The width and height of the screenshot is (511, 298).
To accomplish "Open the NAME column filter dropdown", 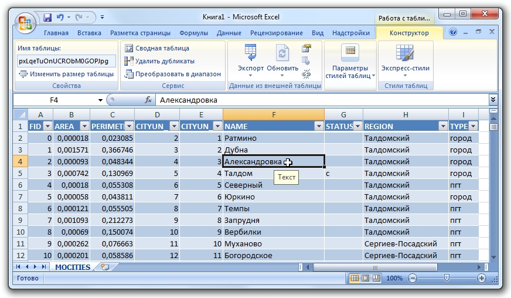I will (x=318, y=126).
